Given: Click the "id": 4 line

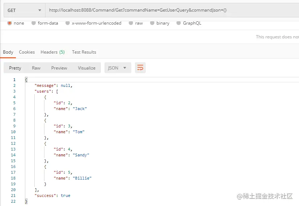Looking at the screenshot, I should click(63, 149).
